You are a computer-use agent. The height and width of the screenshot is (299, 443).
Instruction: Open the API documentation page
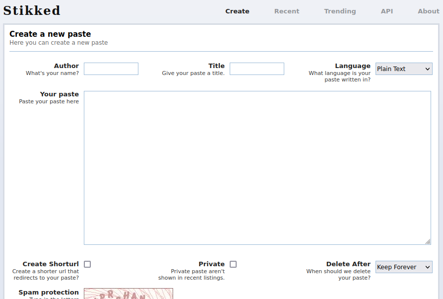[386, 11]
